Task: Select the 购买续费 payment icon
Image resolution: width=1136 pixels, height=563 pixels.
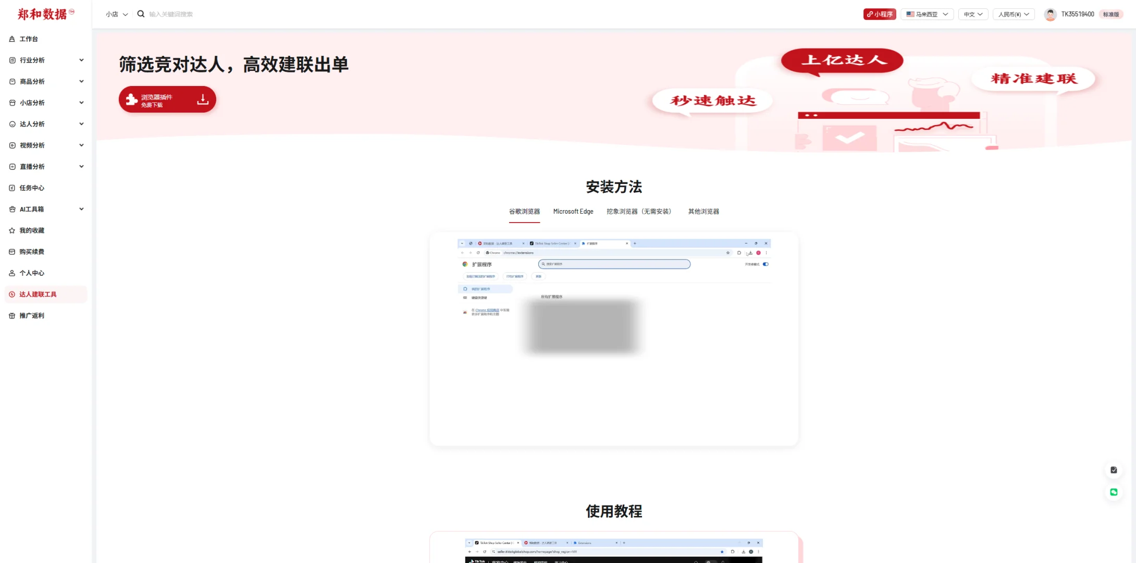Action: tap(12, 251)
